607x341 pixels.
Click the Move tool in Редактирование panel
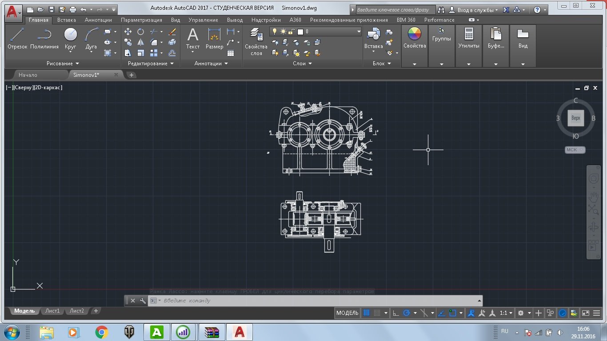tap(128, 32)
